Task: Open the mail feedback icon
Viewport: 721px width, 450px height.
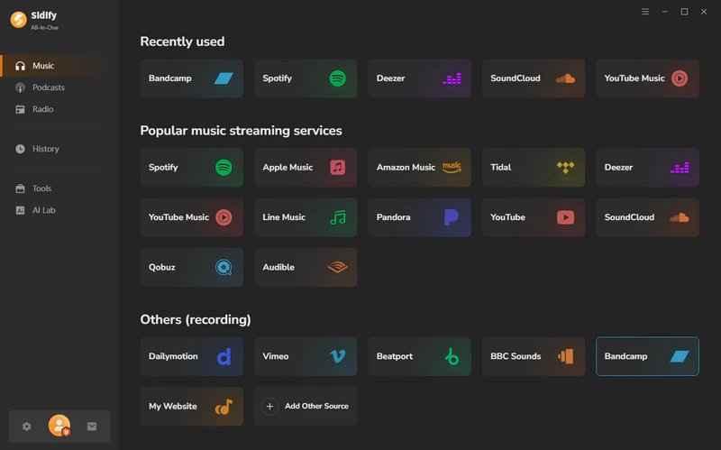Action: click(x=92, y=426)
